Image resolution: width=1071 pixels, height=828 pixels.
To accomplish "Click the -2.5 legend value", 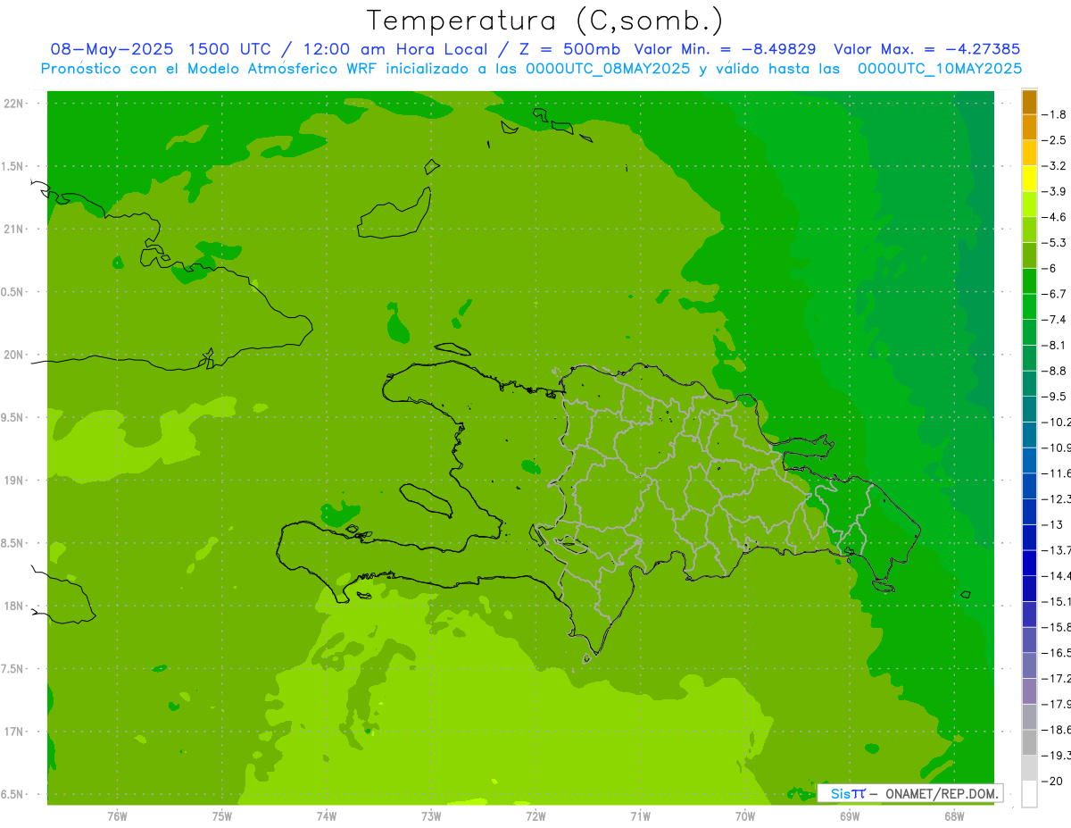I will click(x=1056, y=140).
